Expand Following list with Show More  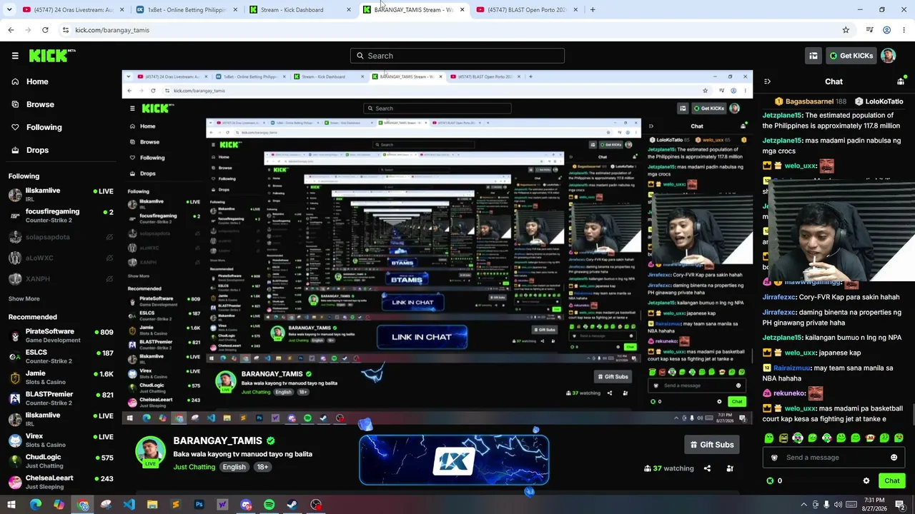[x=24, y=298]
